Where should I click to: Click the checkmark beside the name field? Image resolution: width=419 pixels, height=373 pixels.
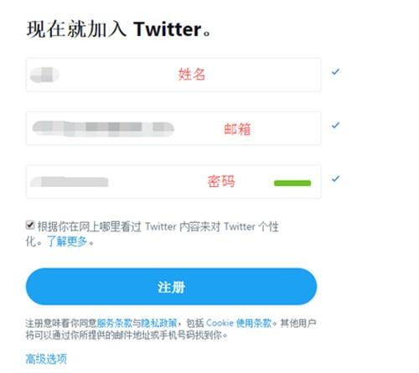coord(335,72)
